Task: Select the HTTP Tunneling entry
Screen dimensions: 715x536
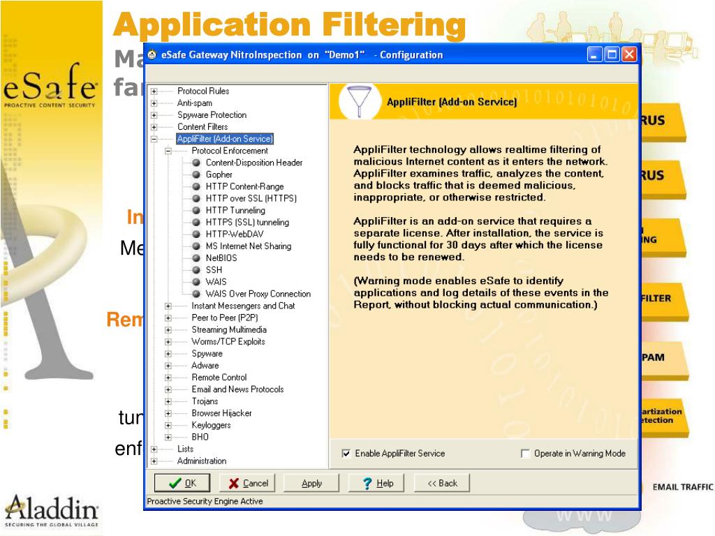Action: click(235, 210)
